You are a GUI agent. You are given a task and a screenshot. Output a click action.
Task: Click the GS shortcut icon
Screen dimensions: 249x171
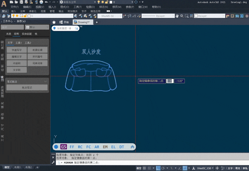63,147
